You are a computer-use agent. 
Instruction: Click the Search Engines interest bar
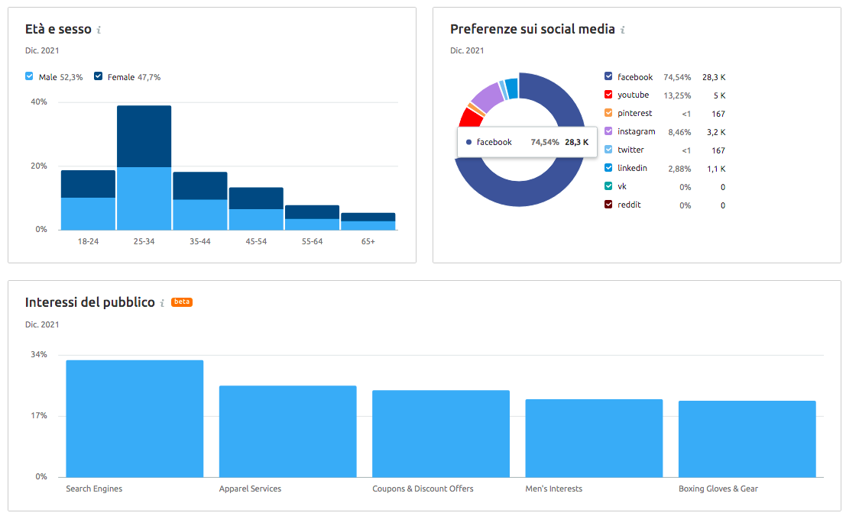[x=135, y=418]
